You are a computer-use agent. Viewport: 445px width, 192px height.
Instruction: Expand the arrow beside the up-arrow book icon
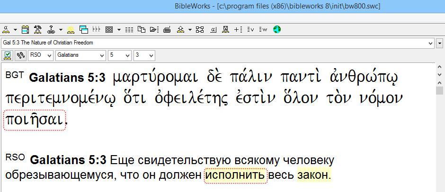click(x=189, y=29)
